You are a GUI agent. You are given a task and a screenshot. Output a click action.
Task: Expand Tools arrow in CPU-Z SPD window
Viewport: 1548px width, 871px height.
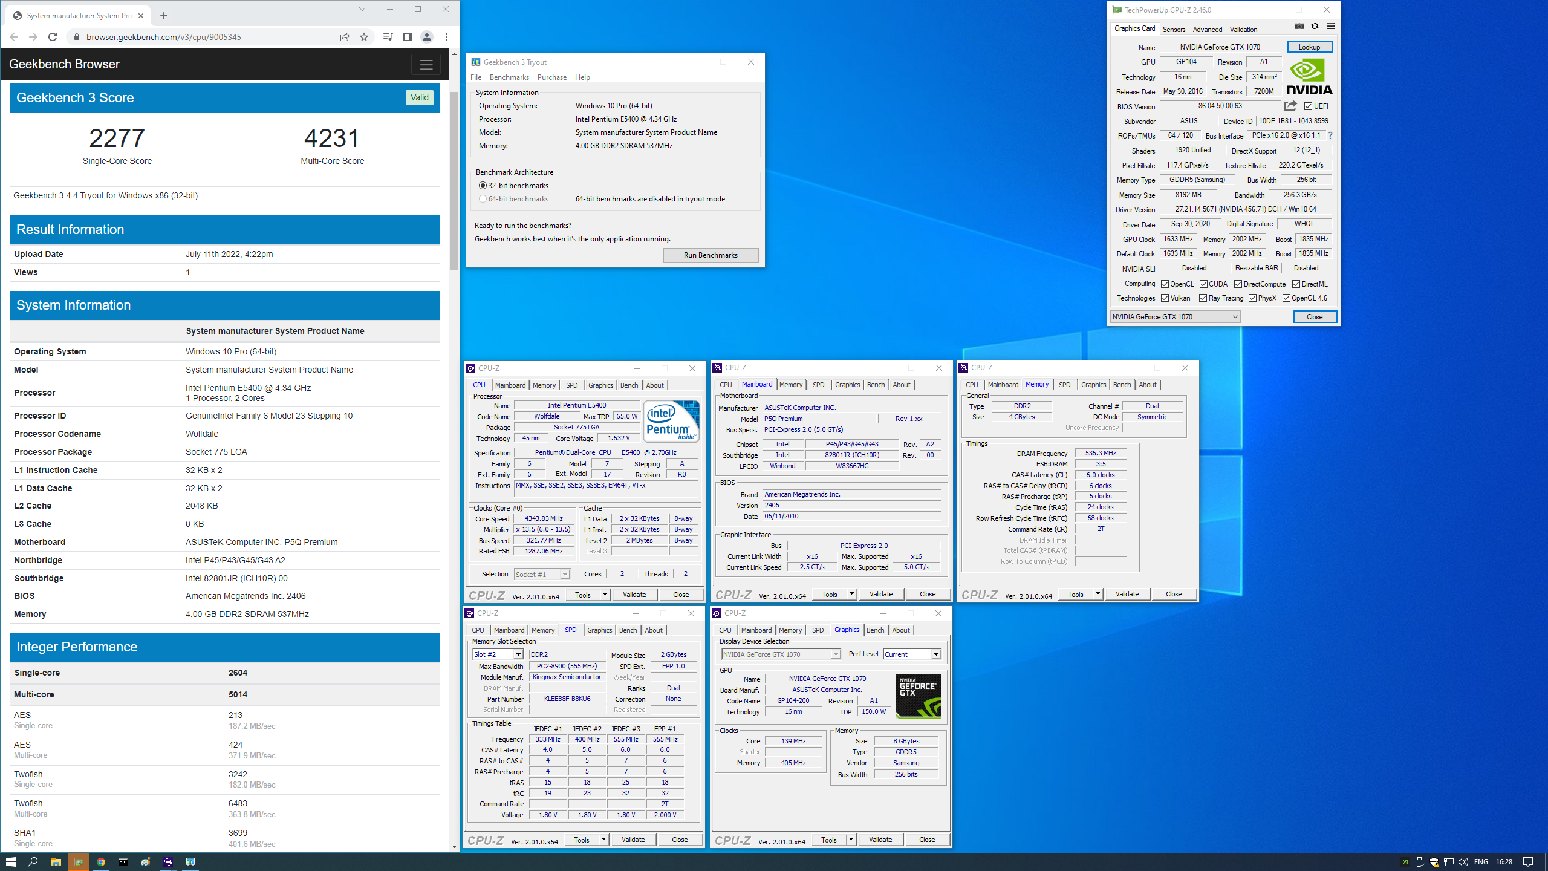pos(603,840)
